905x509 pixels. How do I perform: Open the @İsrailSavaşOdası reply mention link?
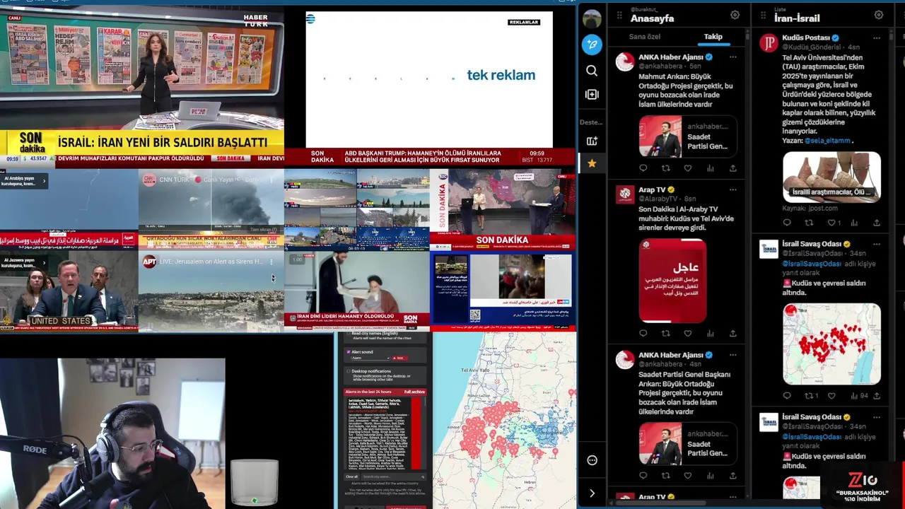[x=812, y=264]
